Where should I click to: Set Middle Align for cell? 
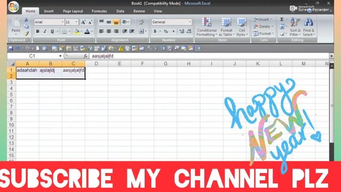tap(109, 22)
